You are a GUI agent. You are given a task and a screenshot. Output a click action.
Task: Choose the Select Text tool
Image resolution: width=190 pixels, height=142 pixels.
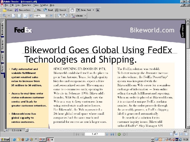pos(84,10)
